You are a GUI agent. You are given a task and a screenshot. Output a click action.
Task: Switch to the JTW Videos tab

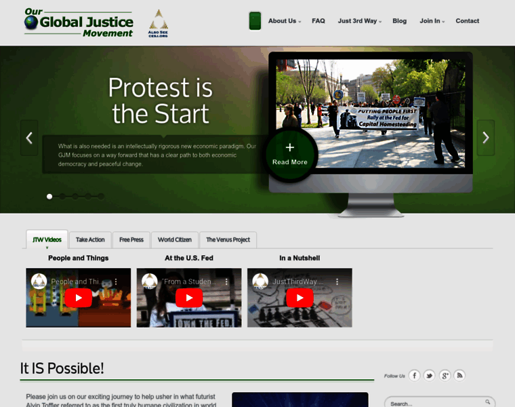pyautogui.click(x=47, y=239)
